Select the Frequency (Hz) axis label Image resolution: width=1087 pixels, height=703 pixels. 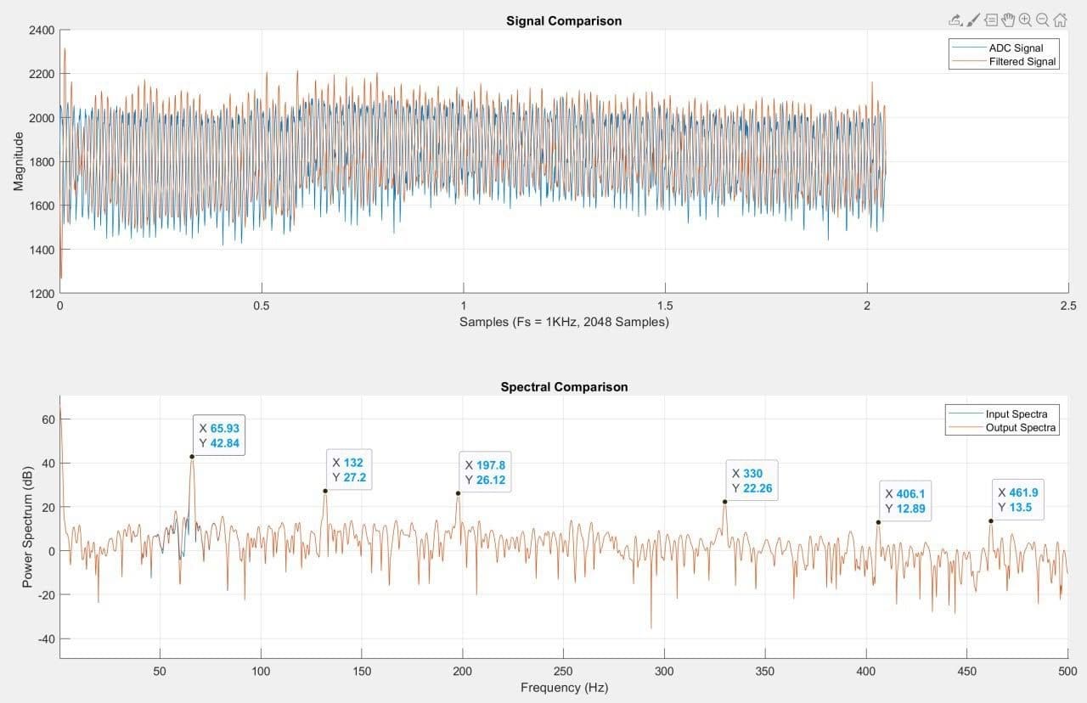(x=564, y=688)
